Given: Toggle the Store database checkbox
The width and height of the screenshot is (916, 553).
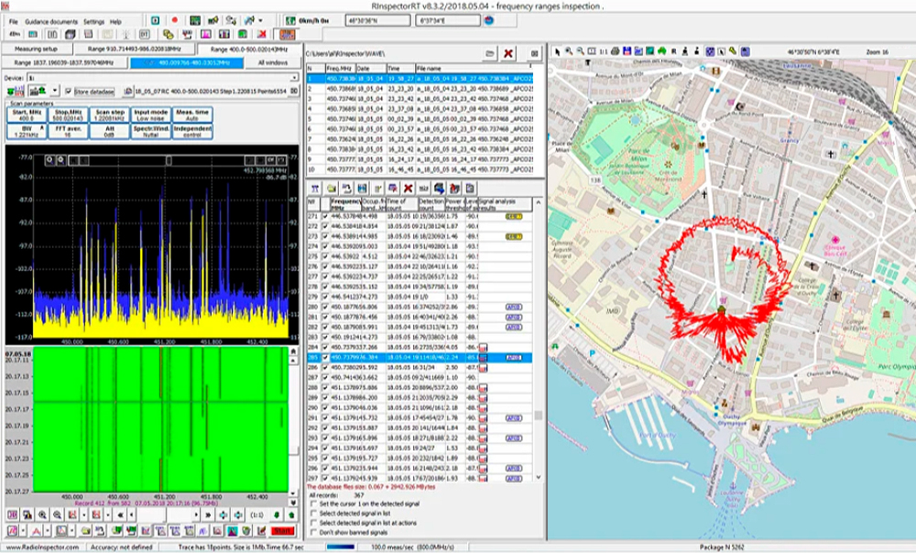Looking at the screenshot, I should click(68, 92).
